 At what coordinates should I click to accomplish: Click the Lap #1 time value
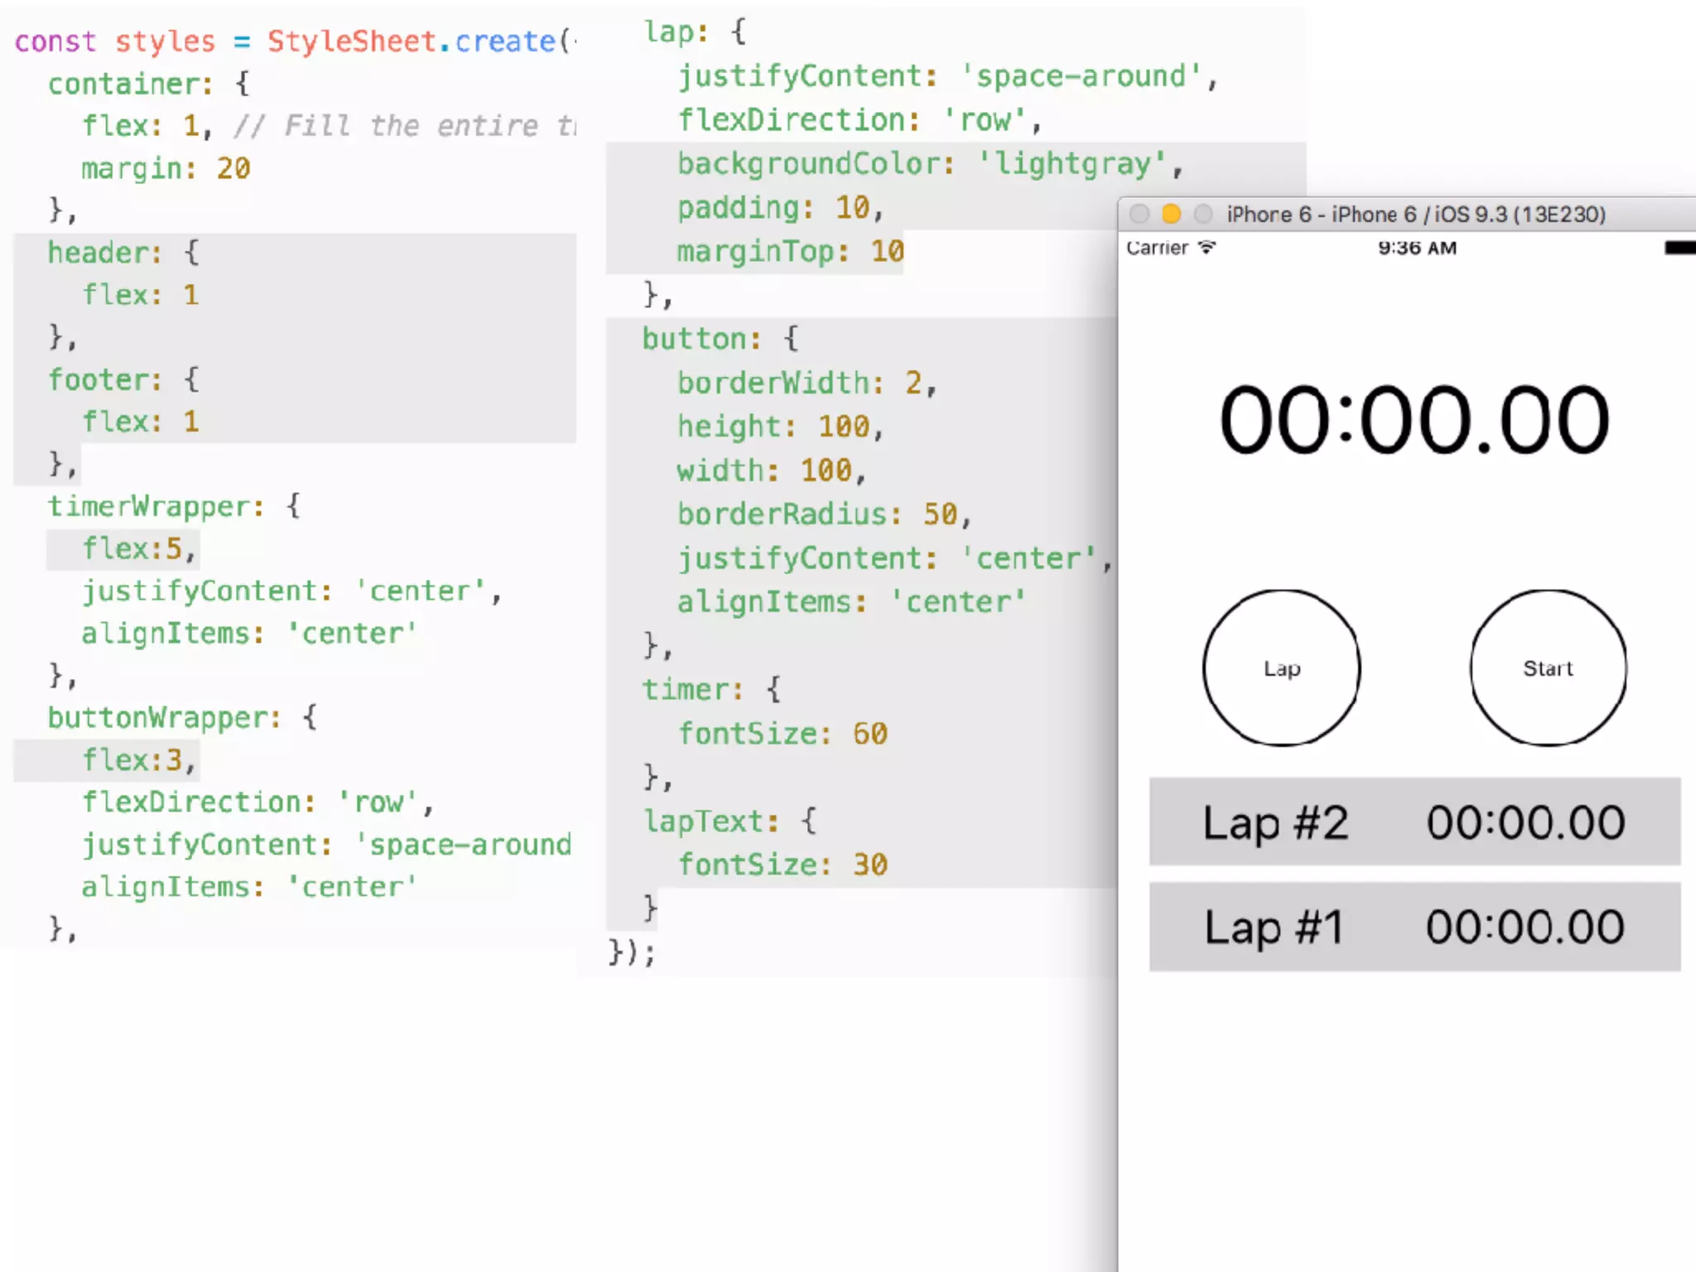click(1525, 927)
